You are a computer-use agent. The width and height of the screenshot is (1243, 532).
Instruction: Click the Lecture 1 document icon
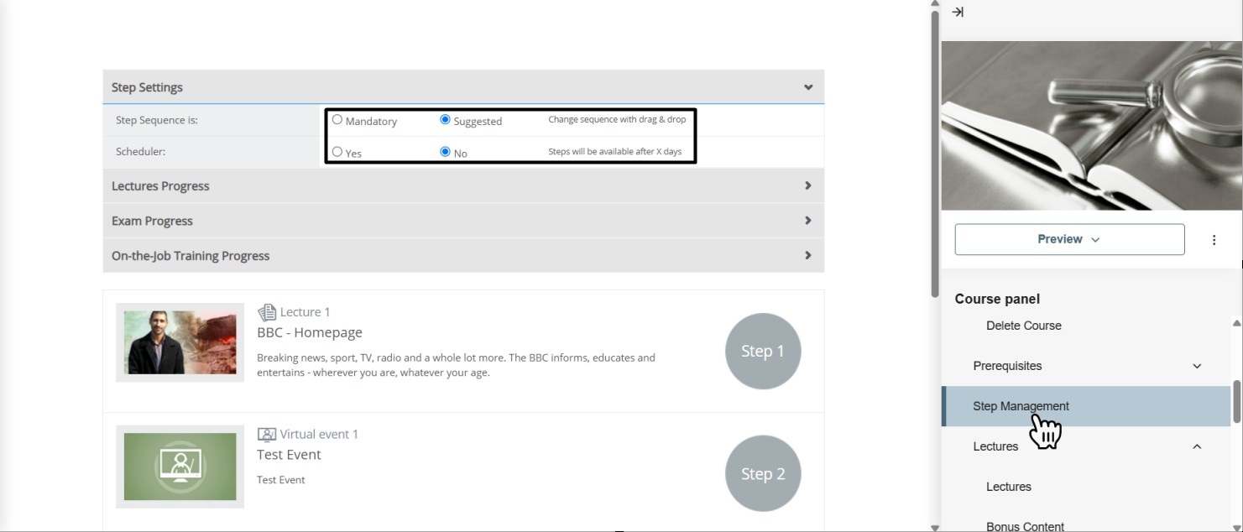tap(267, 312)
